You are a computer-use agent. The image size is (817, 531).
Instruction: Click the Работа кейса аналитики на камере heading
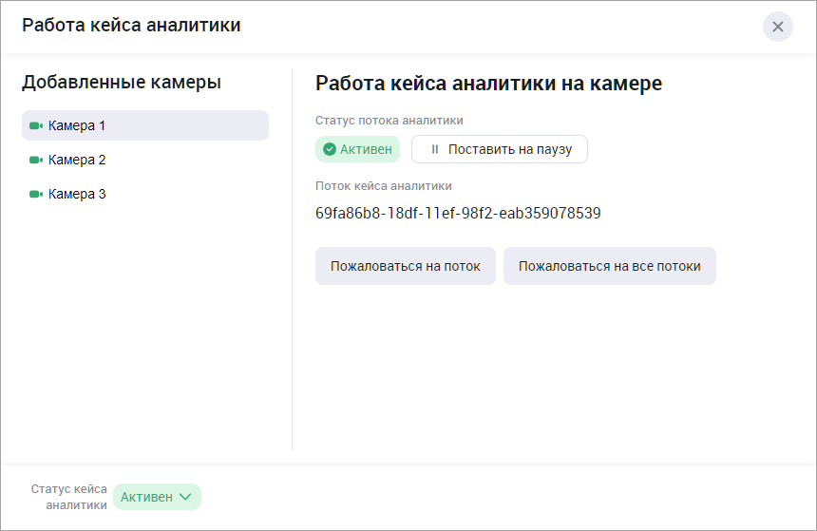pos(488,84)
